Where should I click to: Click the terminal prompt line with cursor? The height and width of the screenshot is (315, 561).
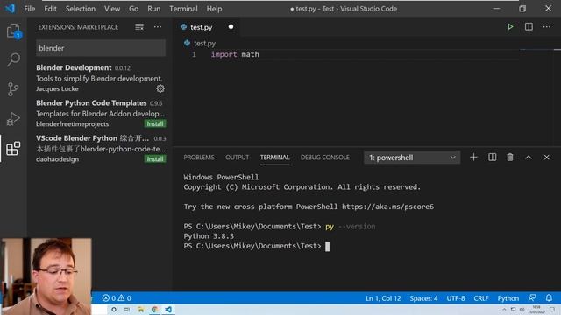(x=257, y=246)
